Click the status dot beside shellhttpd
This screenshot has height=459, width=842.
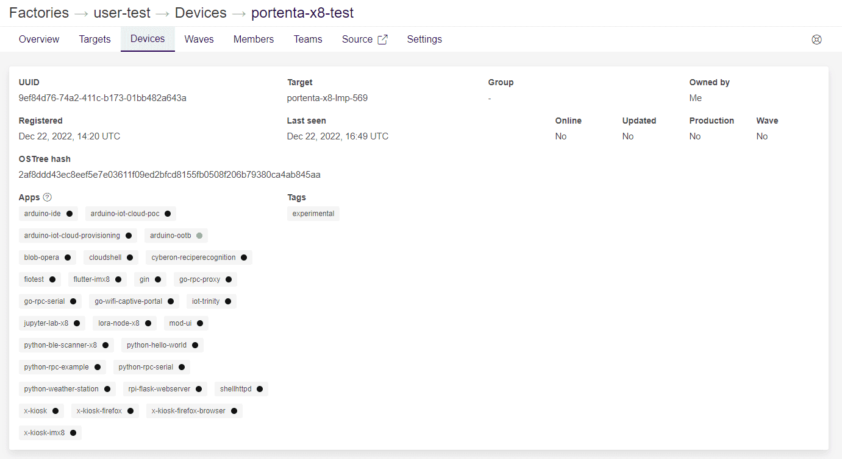tap(260, 389)
